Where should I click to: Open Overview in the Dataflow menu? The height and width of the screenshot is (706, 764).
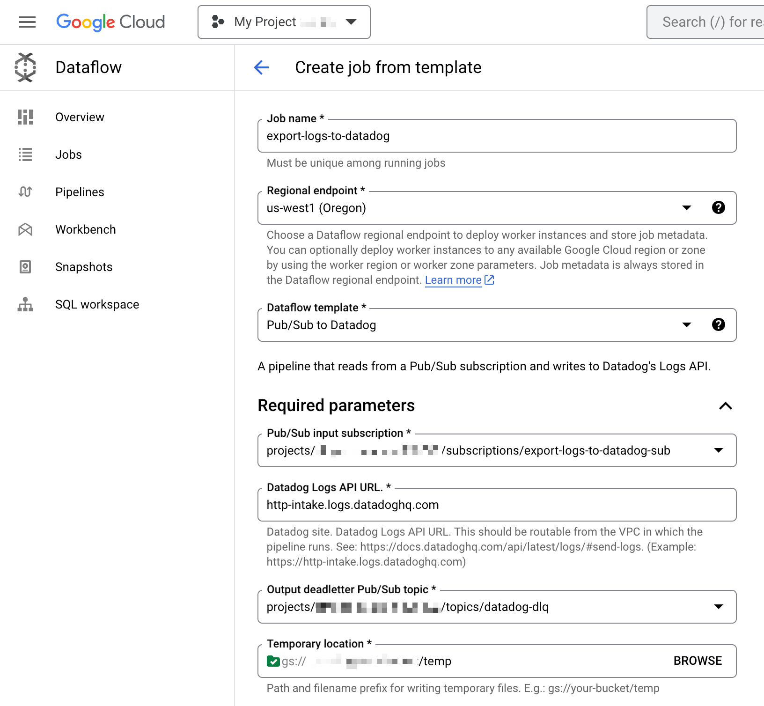[x=80, y=117]
